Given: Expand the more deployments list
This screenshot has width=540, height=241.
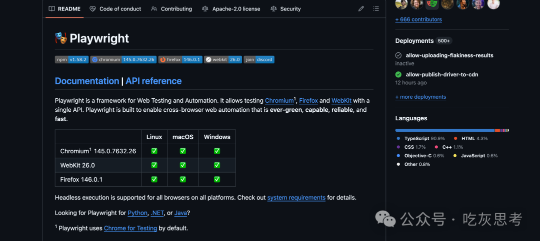Looking at the screenshot, I should (x=420, y=97).
